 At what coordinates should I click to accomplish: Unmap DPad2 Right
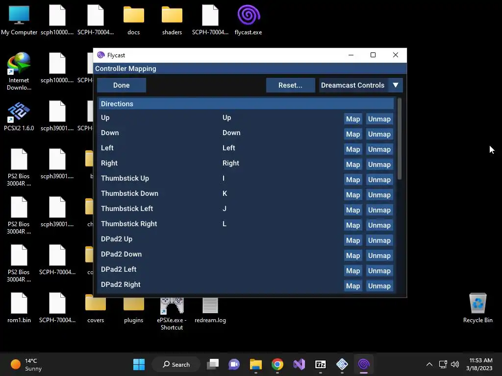point(379,286)
